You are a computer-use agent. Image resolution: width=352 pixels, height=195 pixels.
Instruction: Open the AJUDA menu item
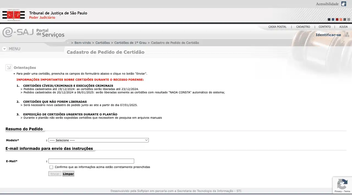coord(343,27)
